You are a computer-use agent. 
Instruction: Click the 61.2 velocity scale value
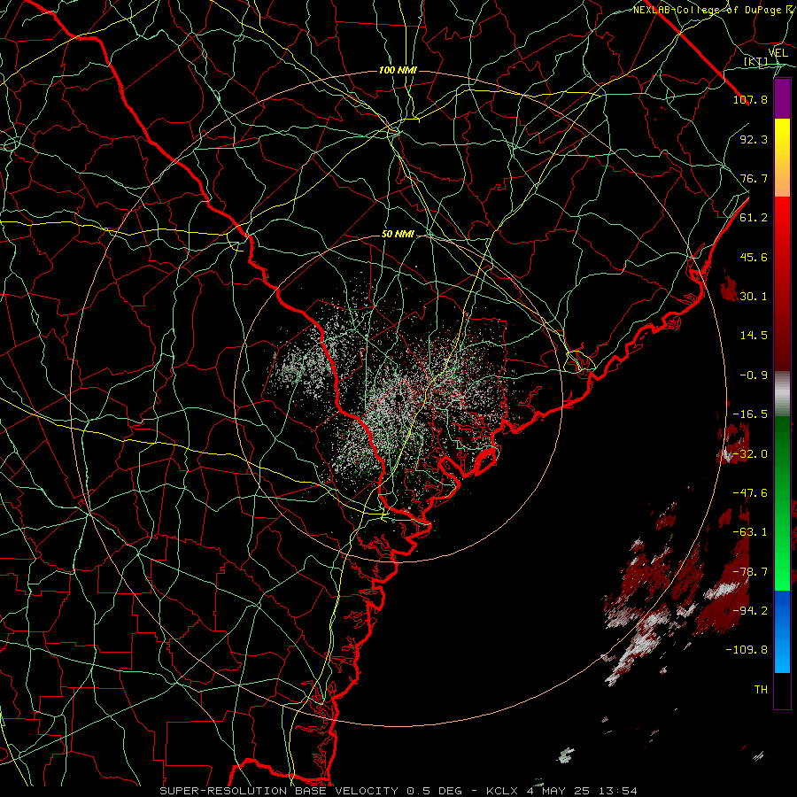tap(754, 218)
